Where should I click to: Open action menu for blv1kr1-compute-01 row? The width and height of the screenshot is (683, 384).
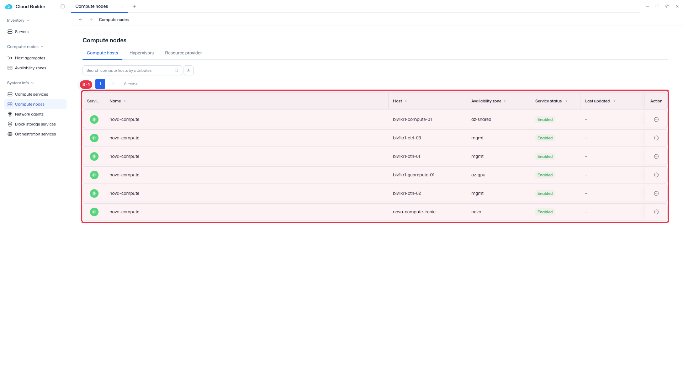click(656, 119)
